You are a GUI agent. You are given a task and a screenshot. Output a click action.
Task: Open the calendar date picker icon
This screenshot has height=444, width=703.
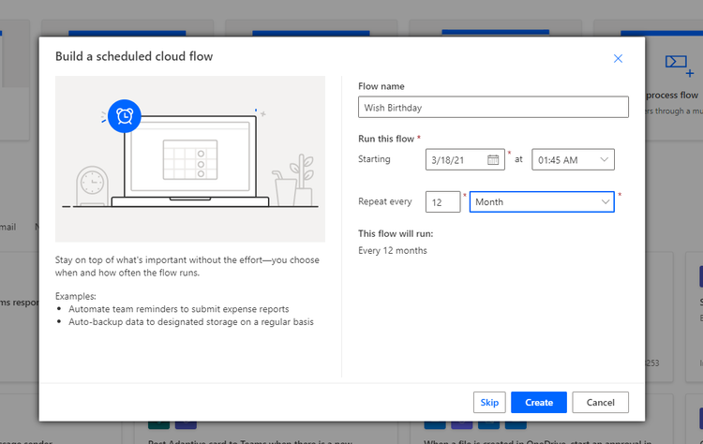tap(493, 160)
